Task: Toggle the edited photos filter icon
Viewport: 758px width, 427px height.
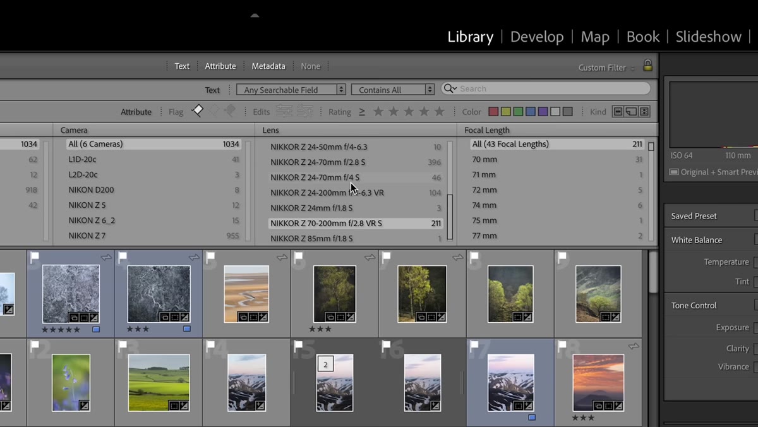Action: (284, 112)
